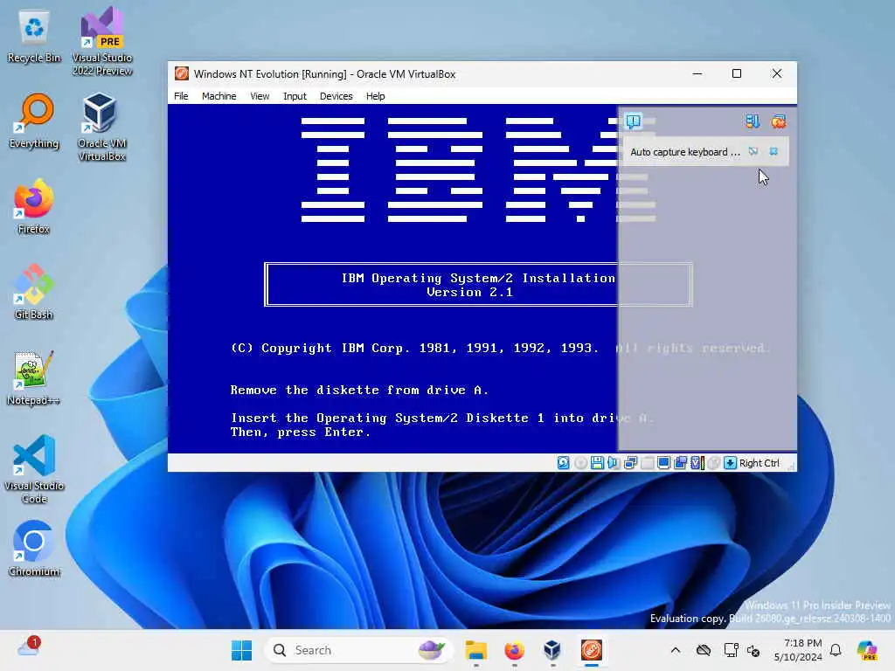Image resolution: width=895 pixels, height=671 pixels.
Task: Click the notification order toggle icon
Action: (753, 121)
